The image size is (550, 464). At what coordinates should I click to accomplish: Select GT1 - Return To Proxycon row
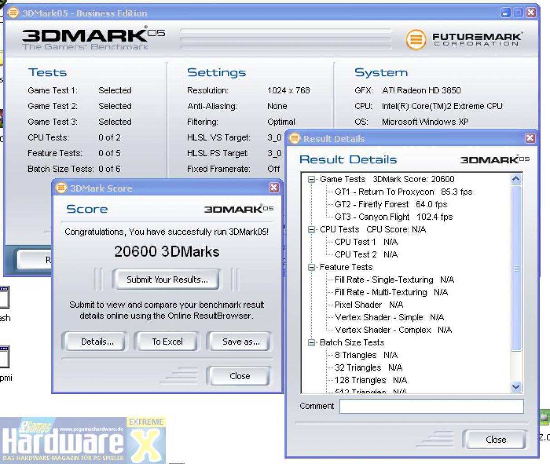(403, 192)
